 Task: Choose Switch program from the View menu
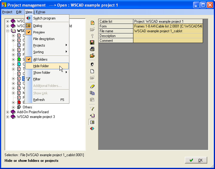click(x=47, y=18)
